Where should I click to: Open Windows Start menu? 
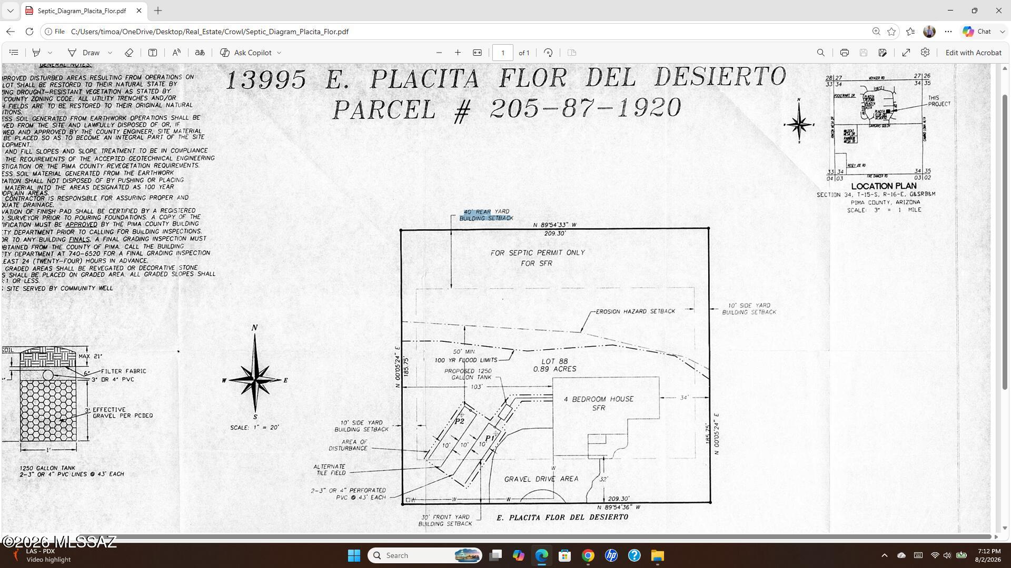pos(354,555)
